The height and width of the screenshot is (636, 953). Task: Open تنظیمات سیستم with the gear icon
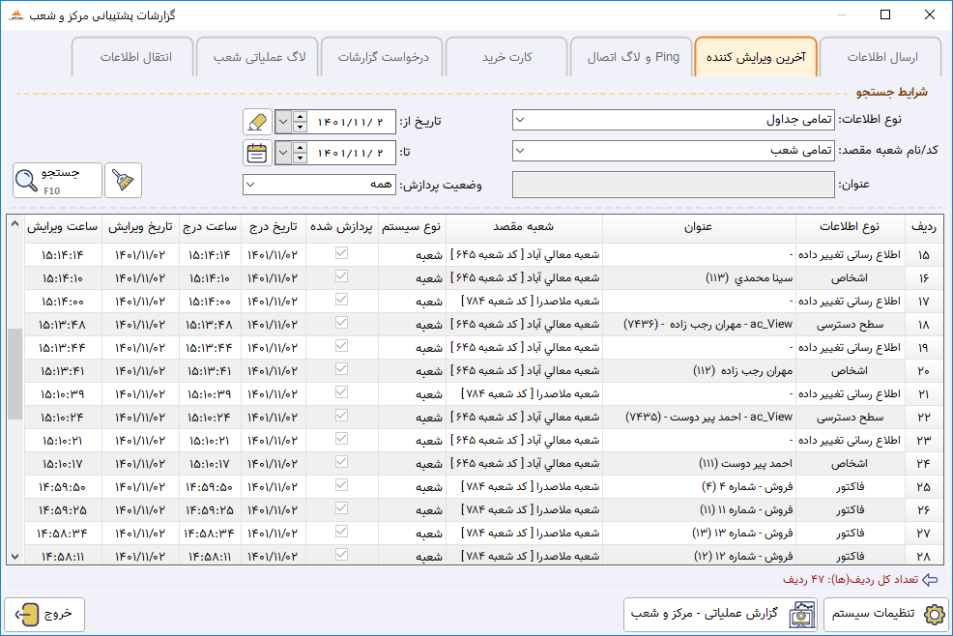[886, 615]
